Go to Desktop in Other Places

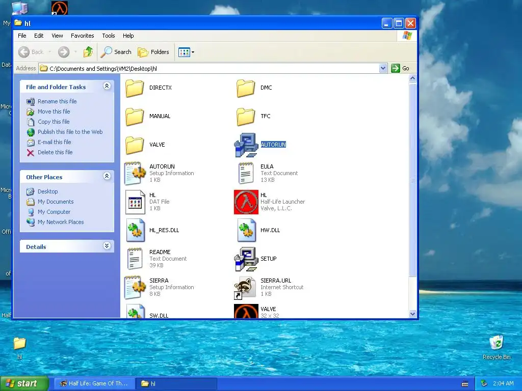pos(47,191)
